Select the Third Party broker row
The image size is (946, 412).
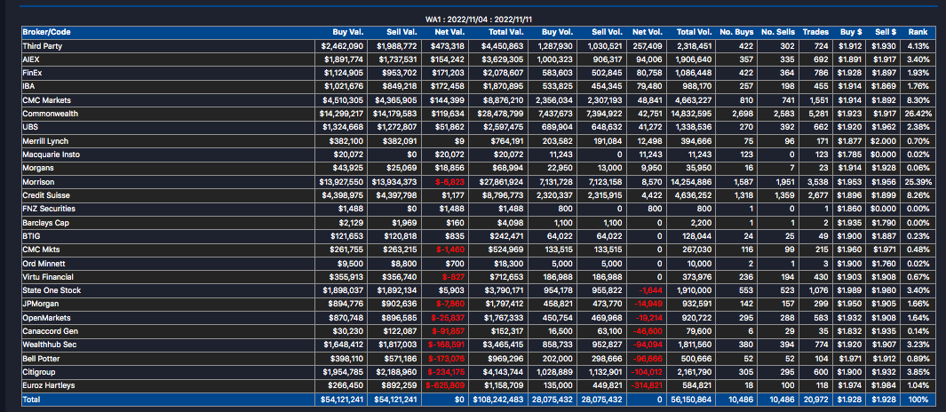pos(477,46)
